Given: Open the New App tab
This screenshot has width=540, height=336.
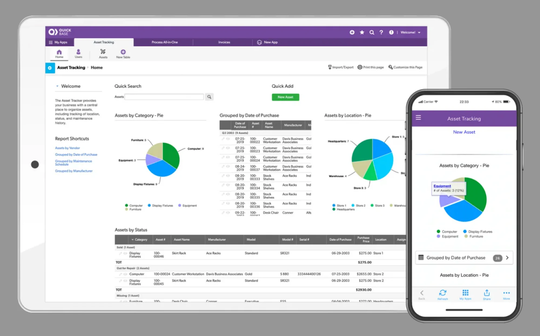Looking at the screenshot, I should 267,42.
